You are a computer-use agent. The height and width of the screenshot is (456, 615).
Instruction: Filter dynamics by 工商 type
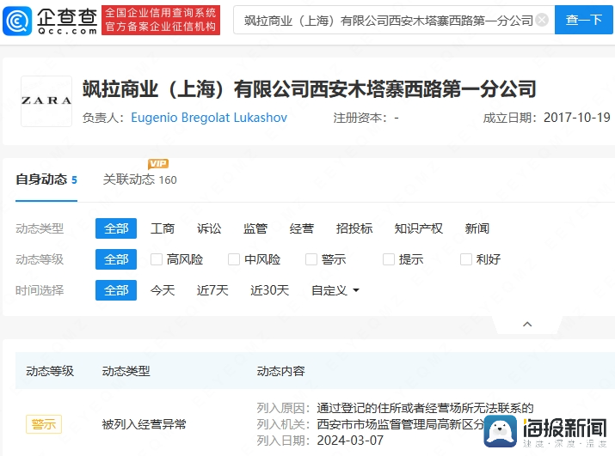[x=163, y=228]
